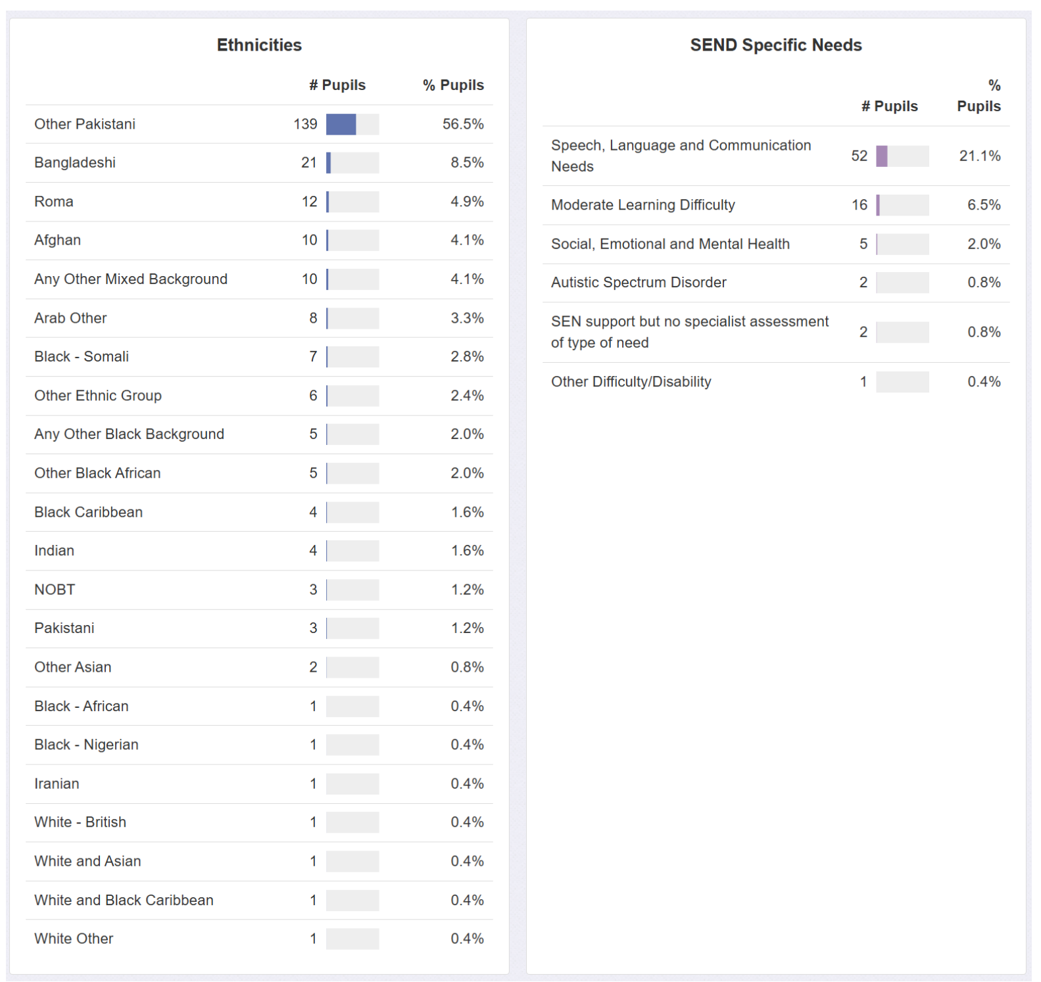Image resolution: width=1041 pixels, height=982 pixels.
Task: Click the Ethnicities table title
Action: (x=259, y=45)
